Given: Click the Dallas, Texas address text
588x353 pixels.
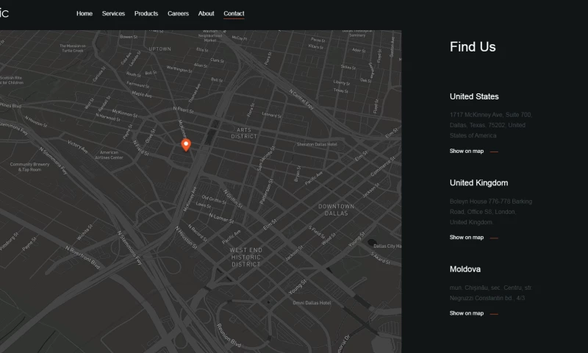Looking at the screenshot, I should [487, 125].
